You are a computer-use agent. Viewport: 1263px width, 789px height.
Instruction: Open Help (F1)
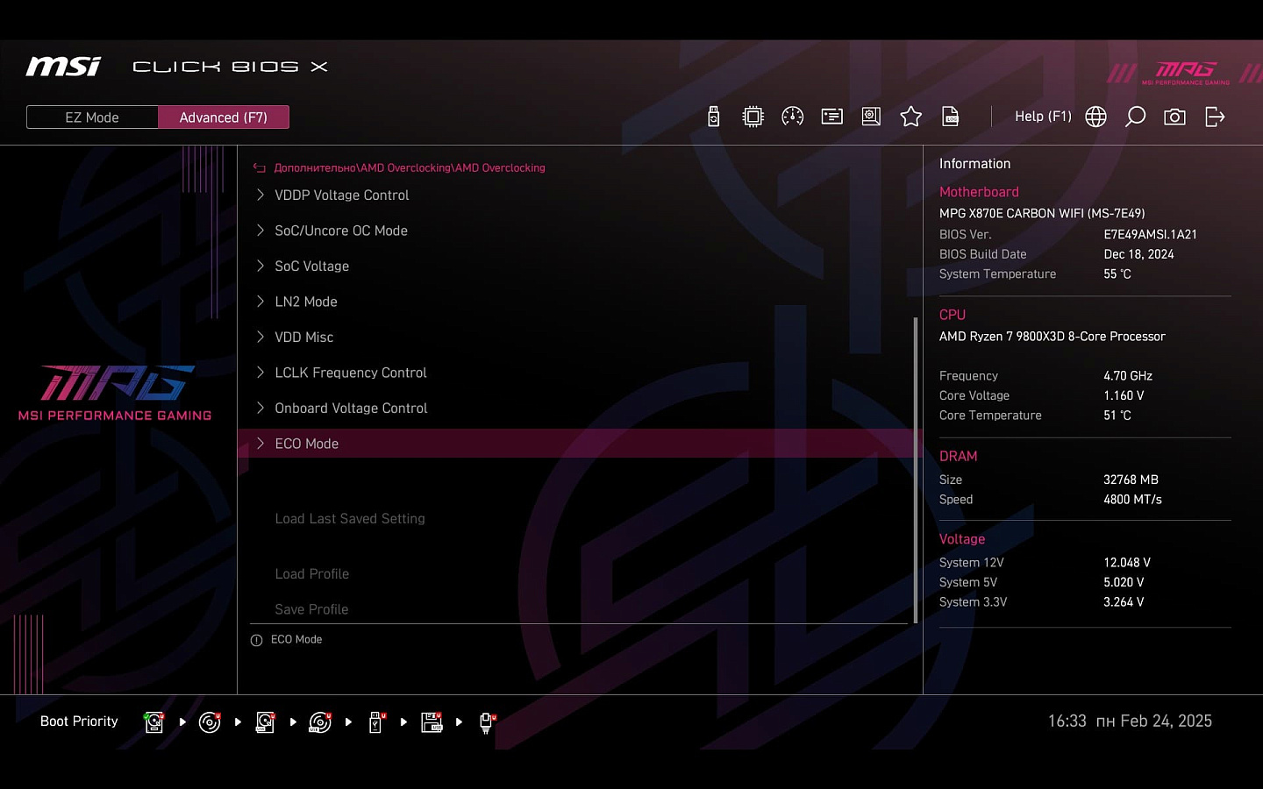tap(1043, 117)
